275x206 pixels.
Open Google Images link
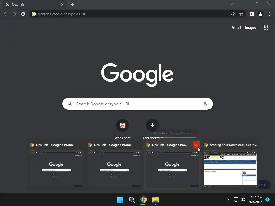point(251,28)
